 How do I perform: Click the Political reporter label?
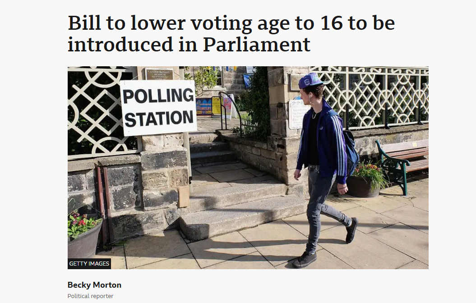click(x=90, y=296)
